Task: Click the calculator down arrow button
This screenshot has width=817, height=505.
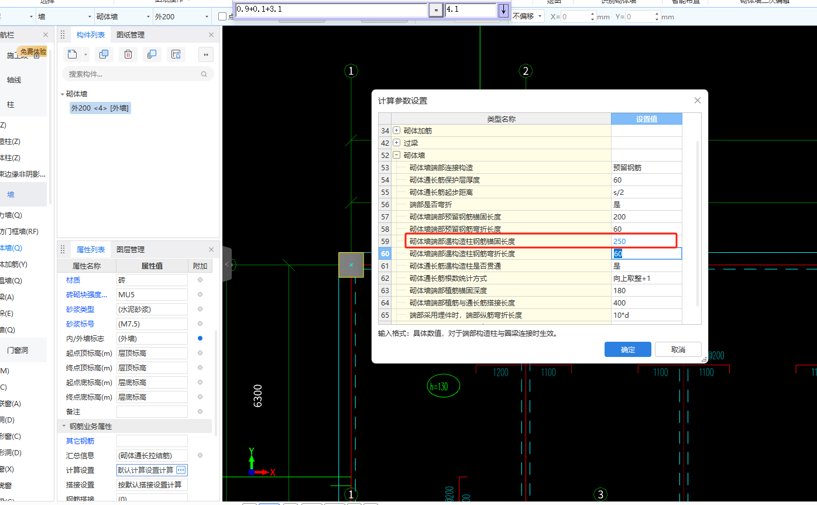Action: [503, 10]
